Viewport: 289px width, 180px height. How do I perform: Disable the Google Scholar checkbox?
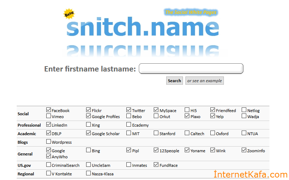pos(89,133)
